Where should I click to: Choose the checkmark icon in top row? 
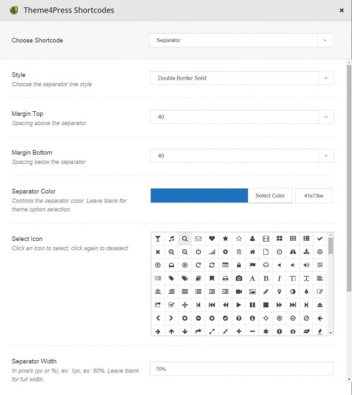[x=320, y=238]
